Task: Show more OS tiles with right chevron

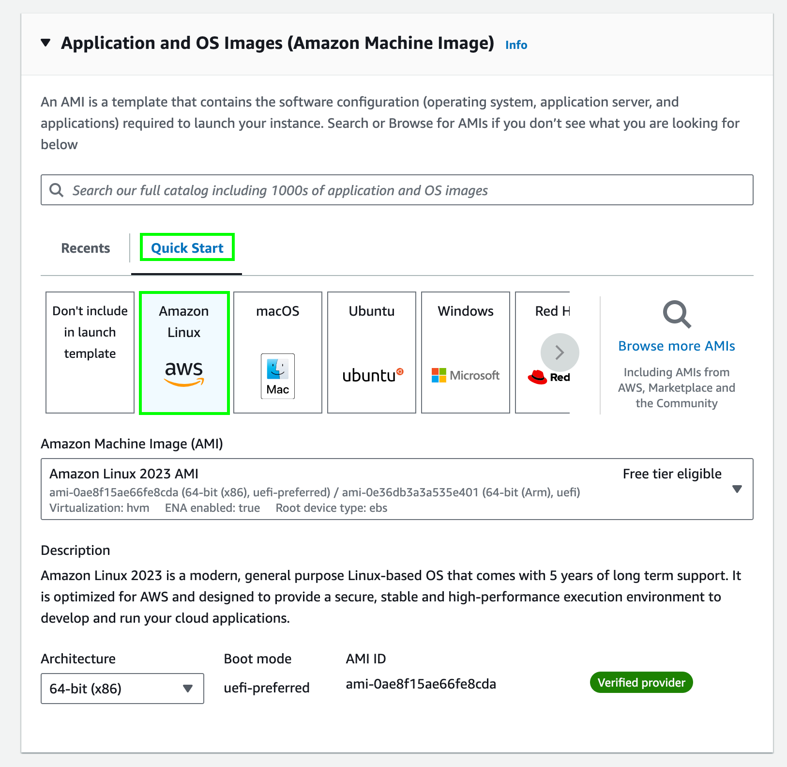Action: pyautogui.click(x=560, y=353)
